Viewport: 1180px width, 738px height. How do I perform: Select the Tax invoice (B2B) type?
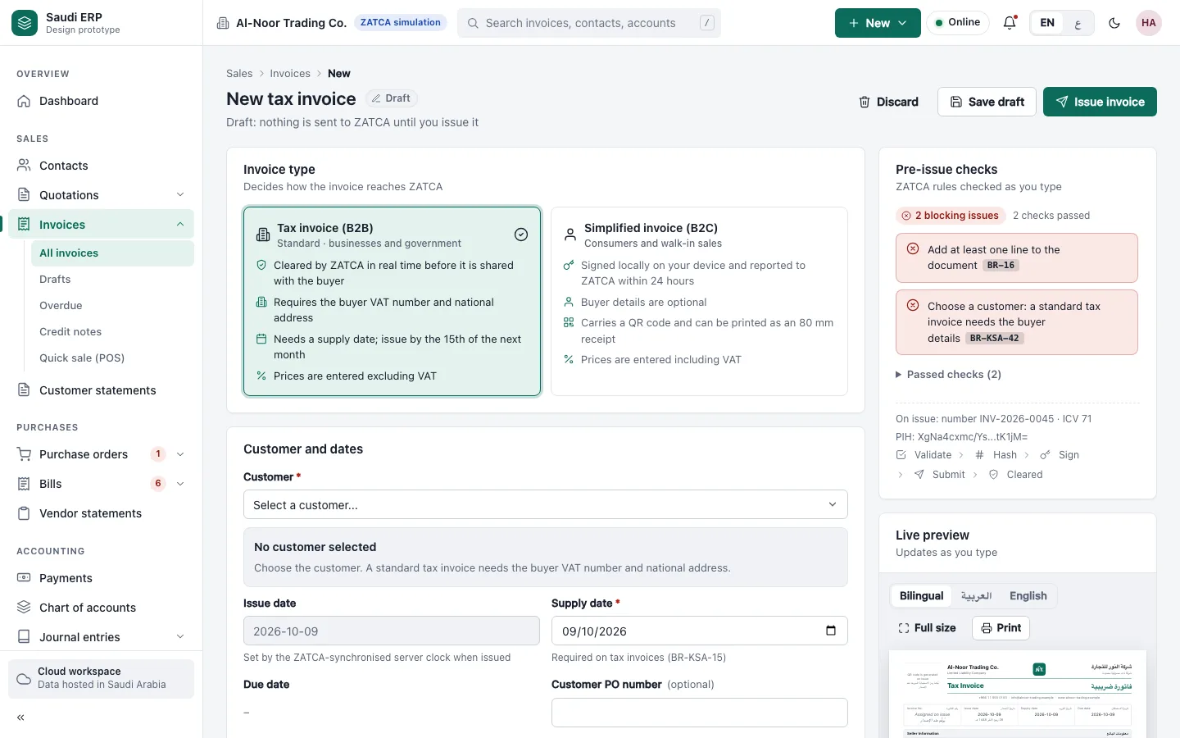(x=393, y=301)
